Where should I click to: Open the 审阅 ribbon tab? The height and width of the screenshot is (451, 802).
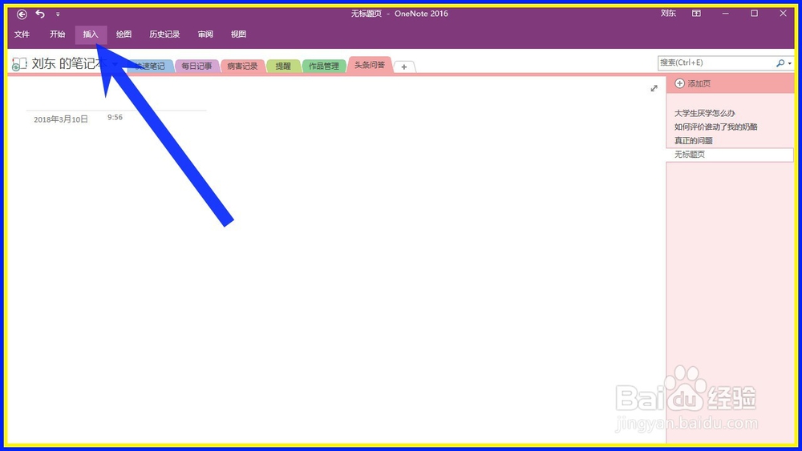coord(205,34)
